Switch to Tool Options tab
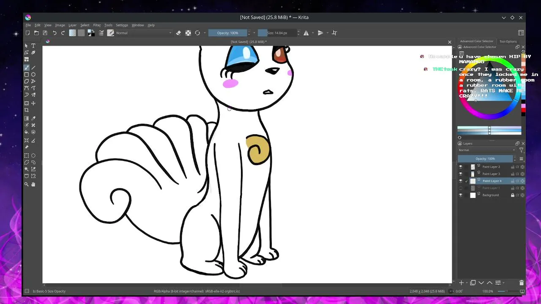 click(x=508, y=41)
